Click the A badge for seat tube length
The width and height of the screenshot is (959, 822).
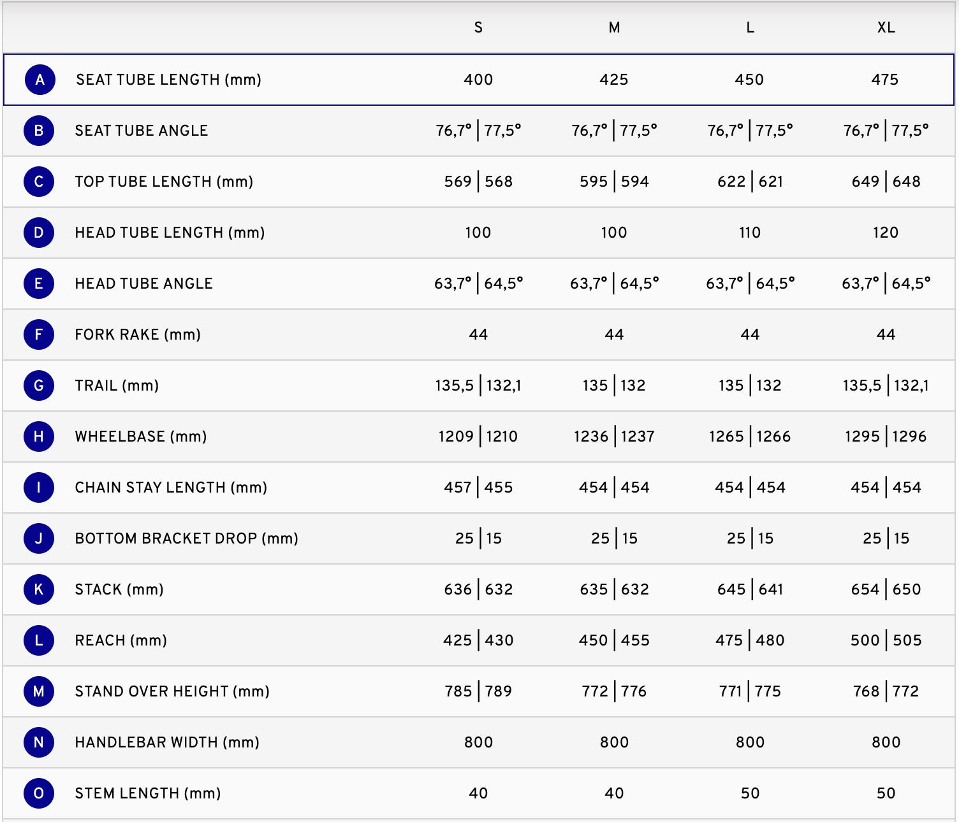pos(40,80)
